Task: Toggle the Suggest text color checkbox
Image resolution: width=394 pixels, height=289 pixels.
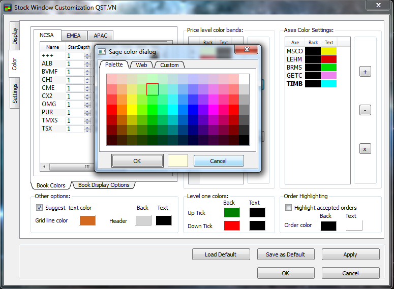Action: [x=39, y=208]
